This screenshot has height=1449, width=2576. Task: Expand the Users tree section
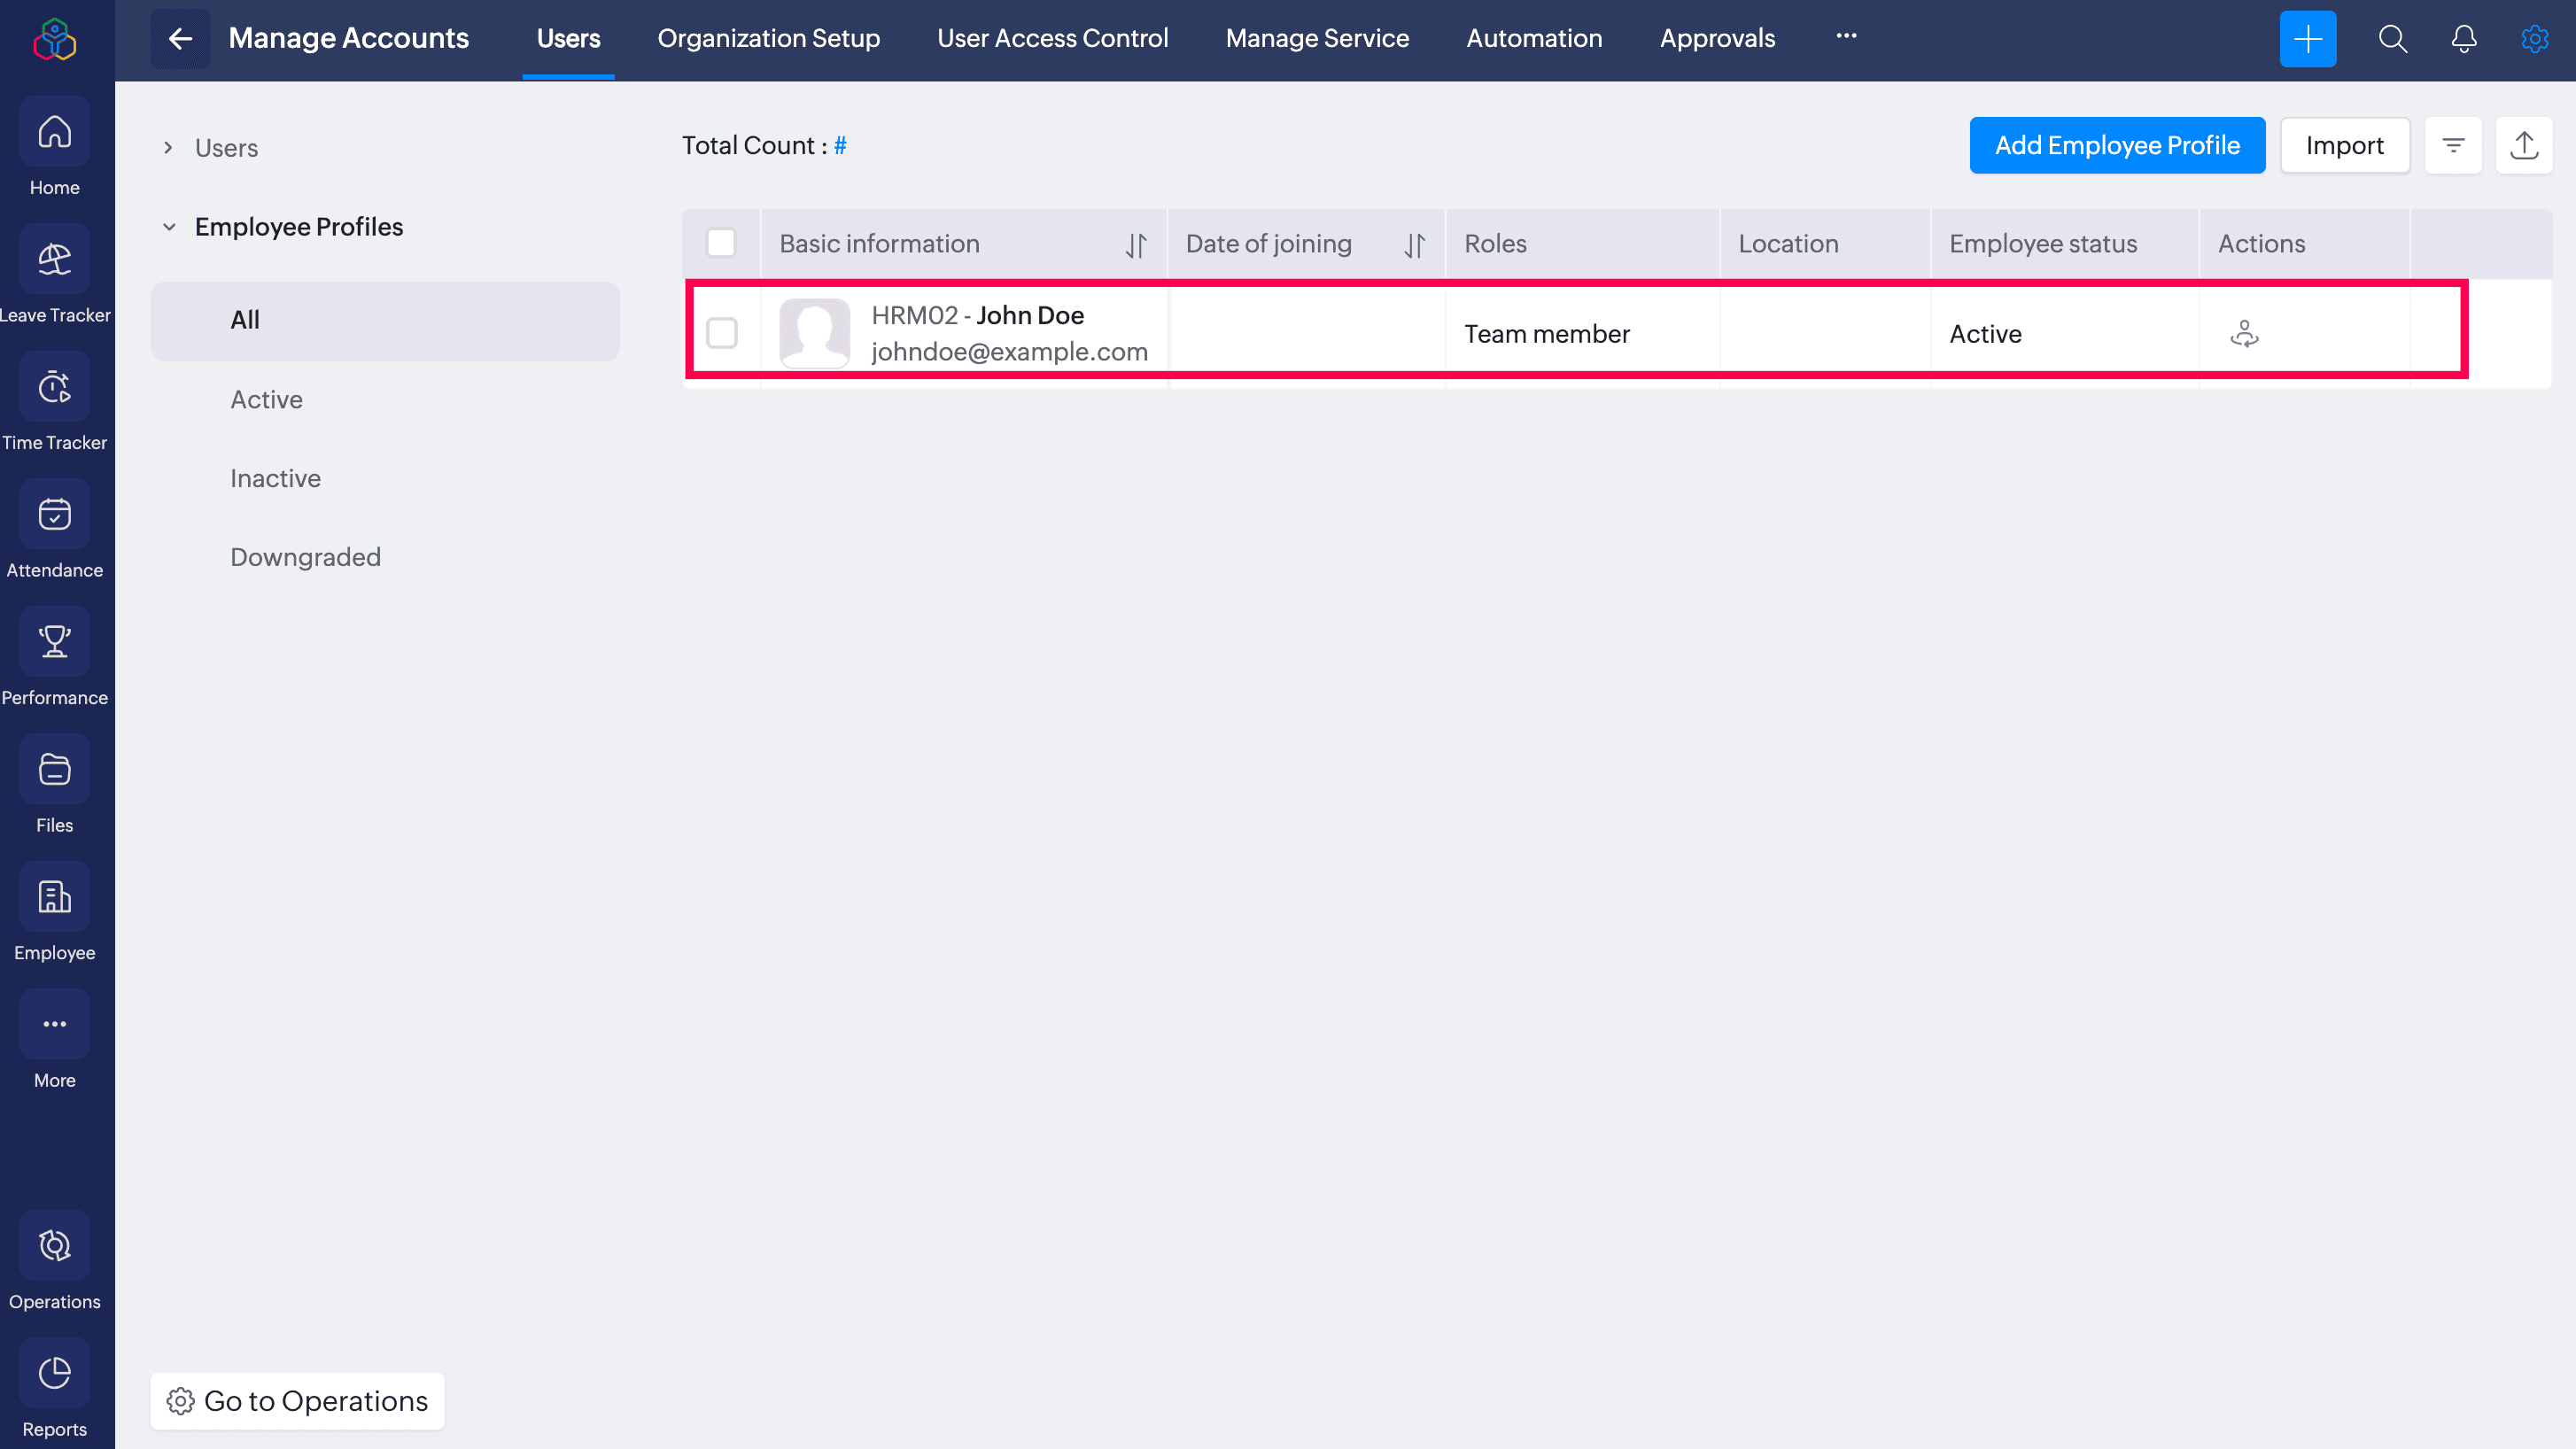tap(168, 148)
